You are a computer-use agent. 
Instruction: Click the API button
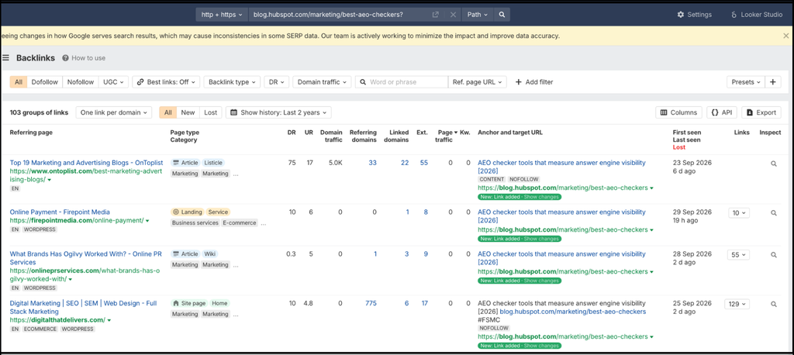pos(722,112)
